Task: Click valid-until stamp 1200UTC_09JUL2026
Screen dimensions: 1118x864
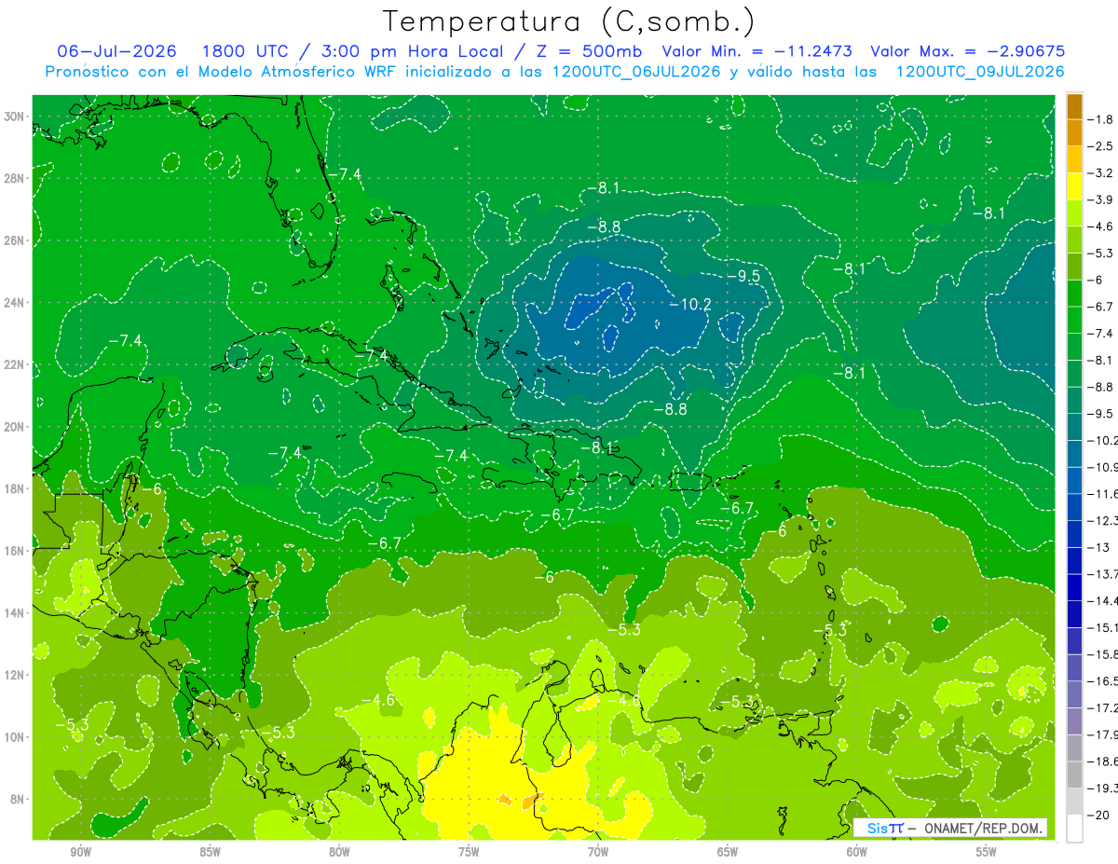Action: click(x=980, y=72)
